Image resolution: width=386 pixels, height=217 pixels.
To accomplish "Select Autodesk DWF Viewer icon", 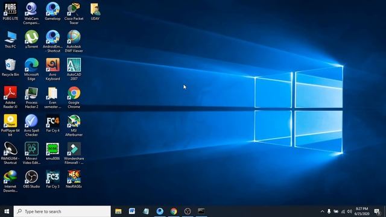I will [74, 42].
